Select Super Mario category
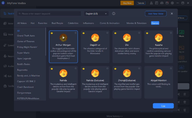 tap(23, 53)
